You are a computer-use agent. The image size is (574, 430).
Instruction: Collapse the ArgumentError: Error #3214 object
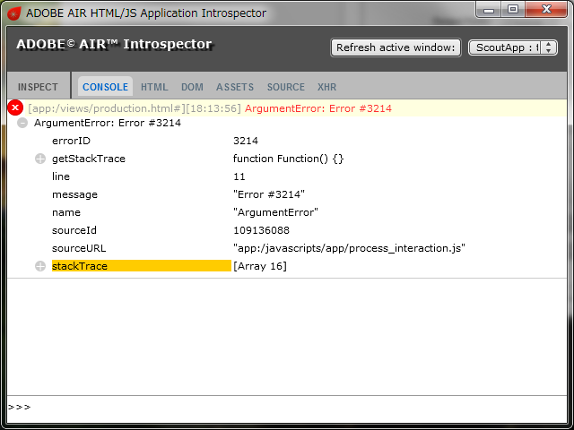(22, 124)
